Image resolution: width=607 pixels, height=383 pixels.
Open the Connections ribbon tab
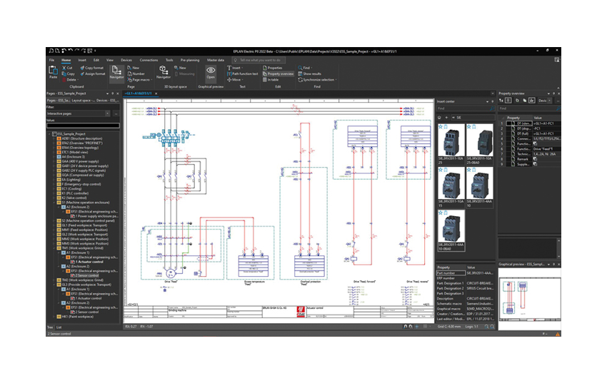149,60
